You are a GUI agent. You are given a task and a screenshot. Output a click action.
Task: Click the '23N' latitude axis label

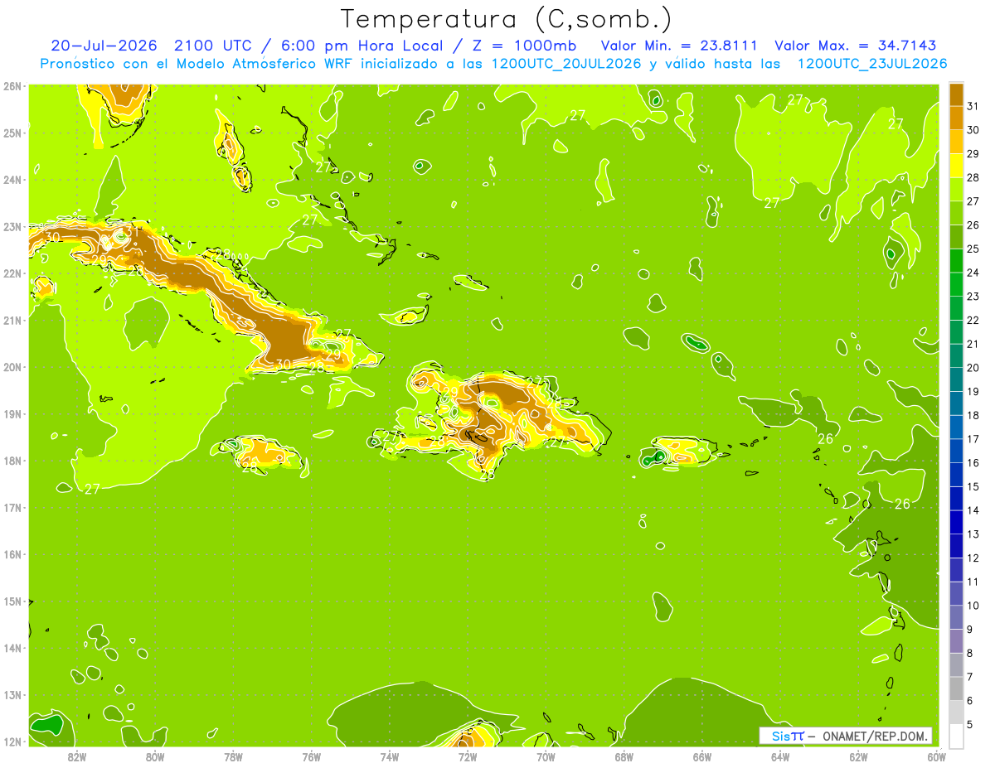[12, 227]
